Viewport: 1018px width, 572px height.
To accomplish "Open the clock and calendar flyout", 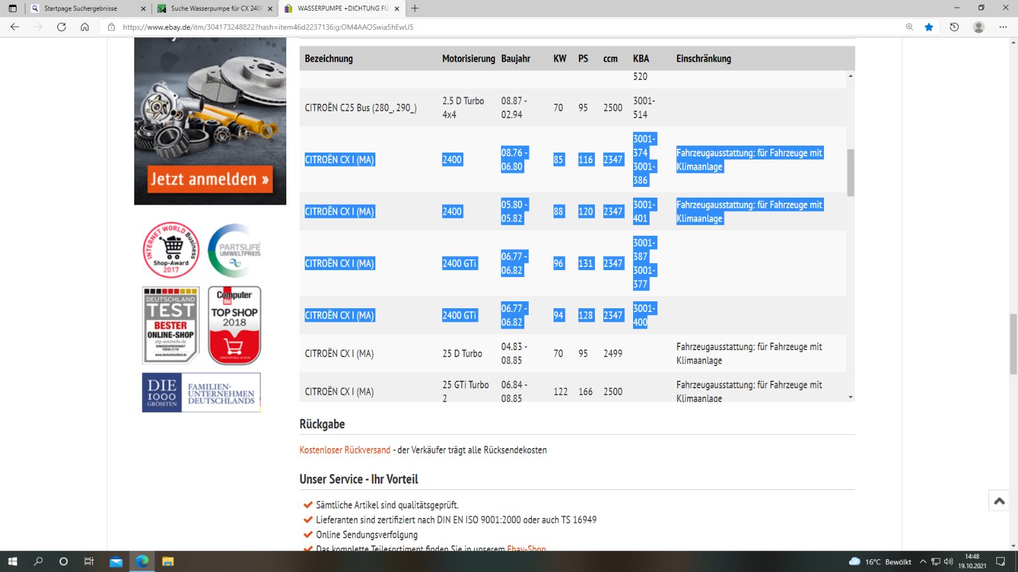I will pyautogui.click(x=972, y=561).
